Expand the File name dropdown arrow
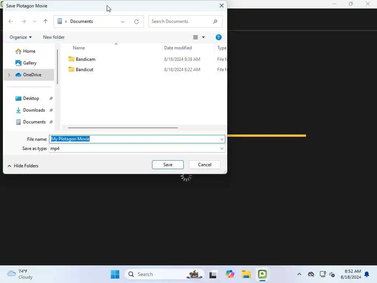This screenshot has height=283, width=377. (222, 139)
